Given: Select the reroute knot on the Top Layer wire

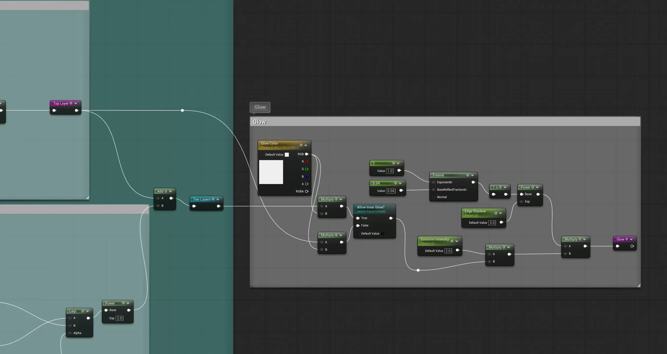Looking at the screenshot, I should [182, 111].
